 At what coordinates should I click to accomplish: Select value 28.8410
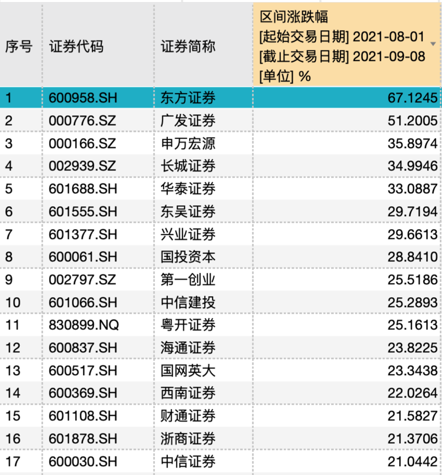coord(412,257)
